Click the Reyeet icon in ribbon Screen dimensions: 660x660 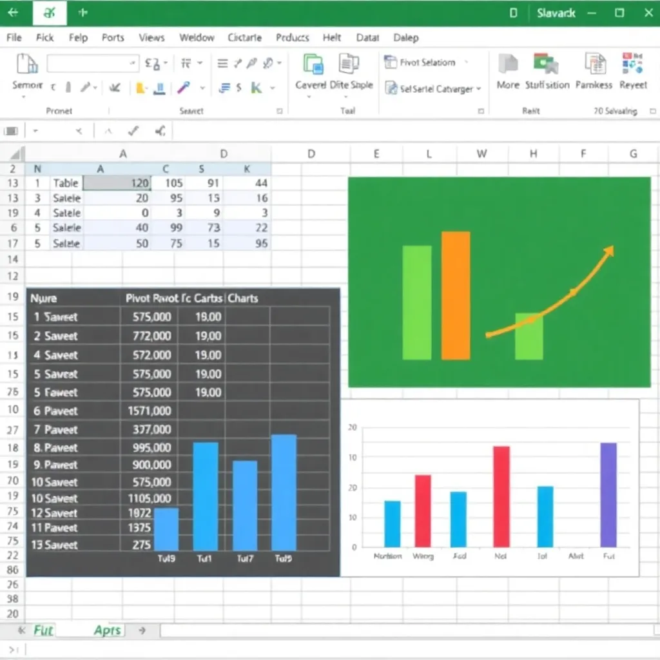[x=632, y=64]
